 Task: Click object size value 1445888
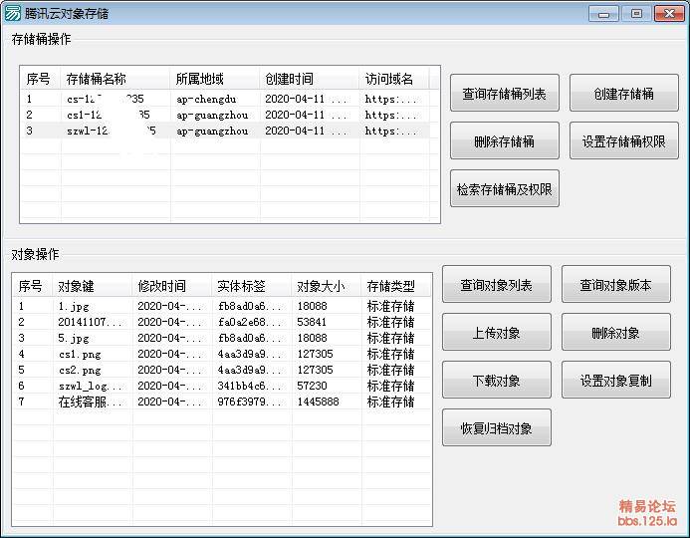click(x=318, y=402)
